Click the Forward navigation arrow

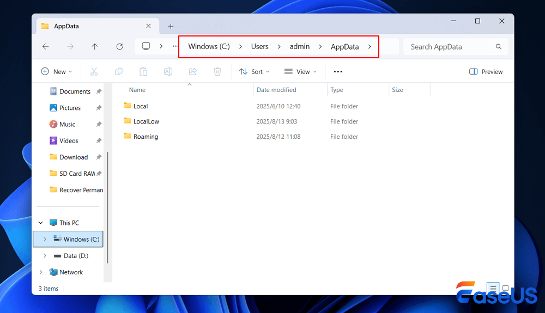70,46
